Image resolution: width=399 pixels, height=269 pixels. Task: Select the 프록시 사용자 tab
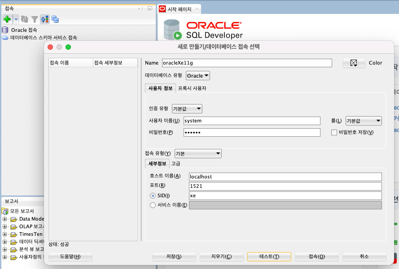[x=192, y=88]
